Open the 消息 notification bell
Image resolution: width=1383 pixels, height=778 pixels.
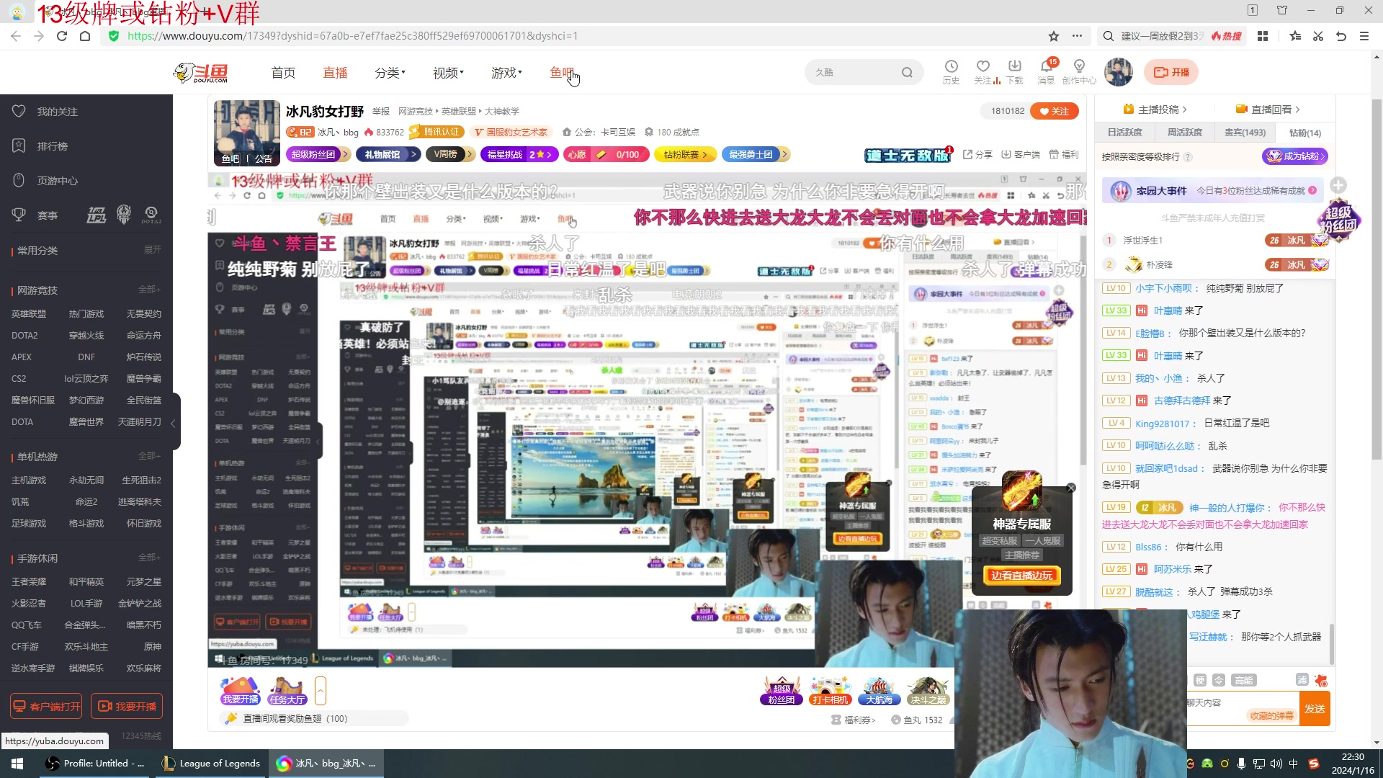(x=1046, y=67)
